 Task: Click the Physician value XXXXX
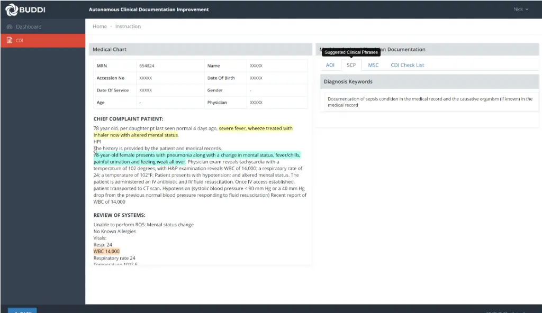[256, 103]
